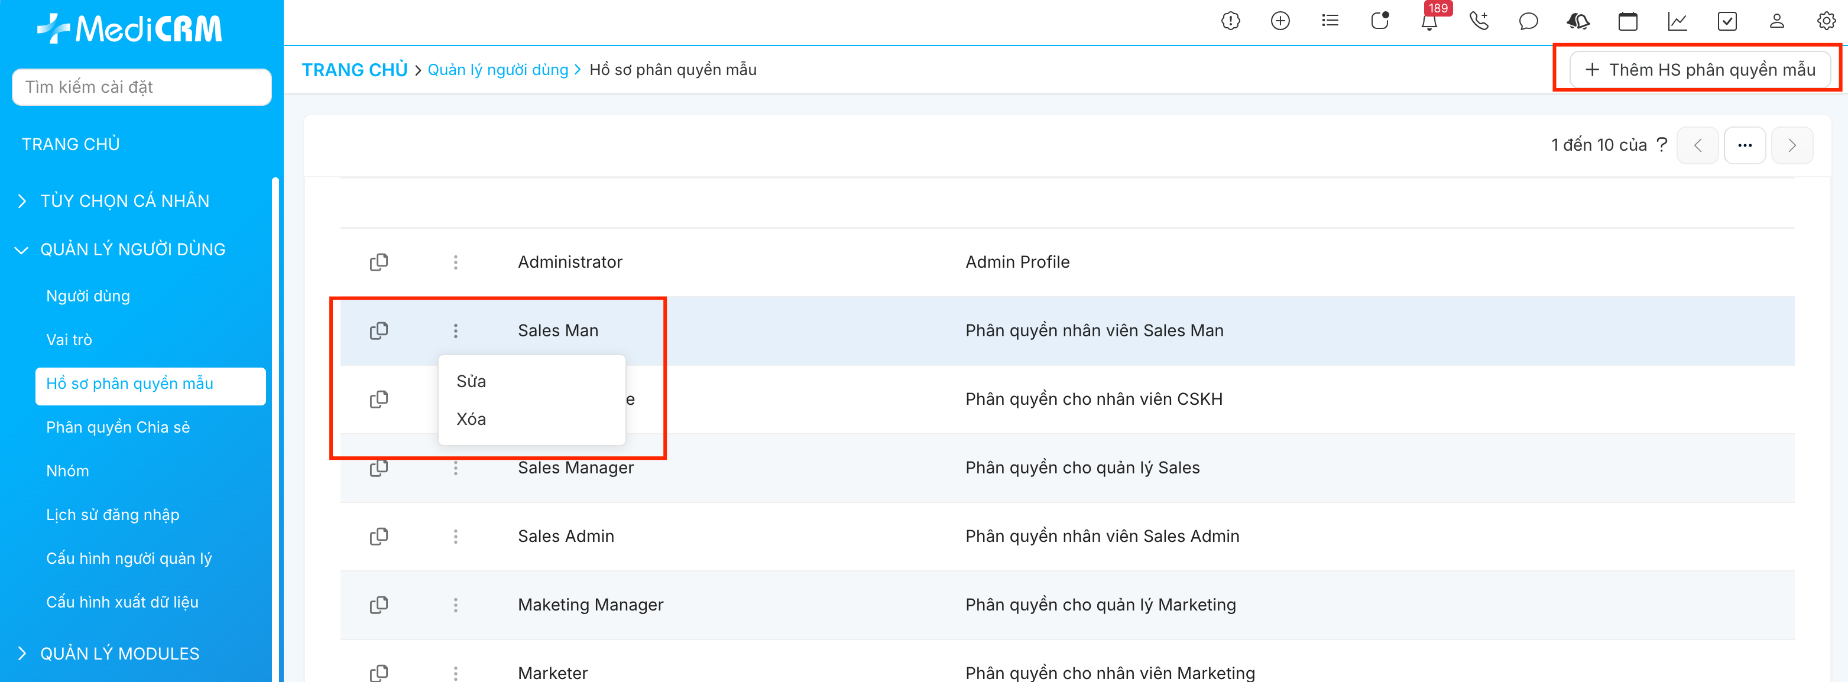Click the quick create plus circle icon
The width and height of the screenshot is (1848, 682).
coord(1280,21)
